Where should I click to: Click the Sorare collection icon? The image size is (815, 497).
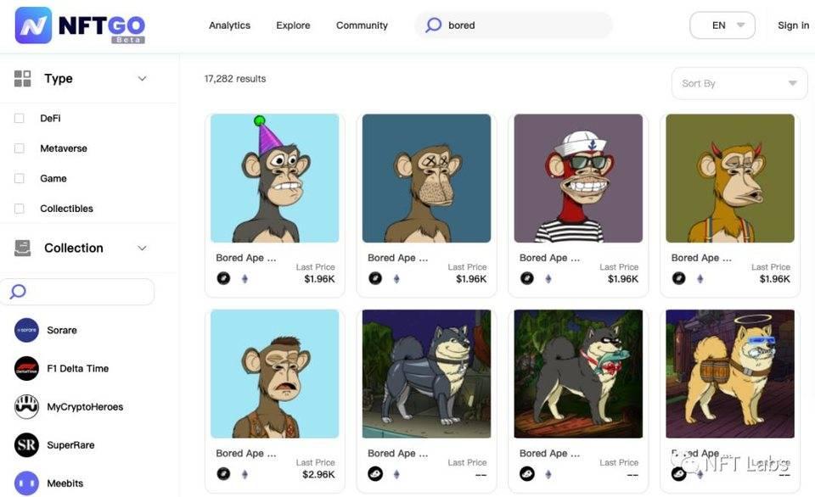pyautogui.click(x=26, y=330)
